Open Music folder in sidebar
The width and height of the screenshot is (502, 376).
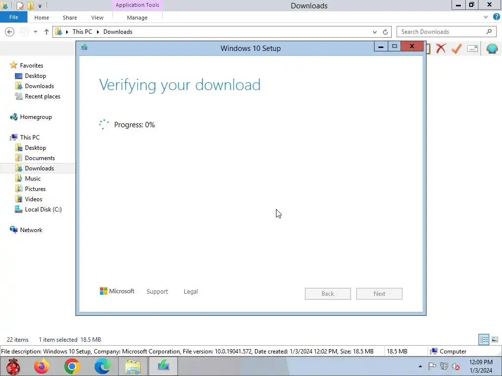pos(33,178)
